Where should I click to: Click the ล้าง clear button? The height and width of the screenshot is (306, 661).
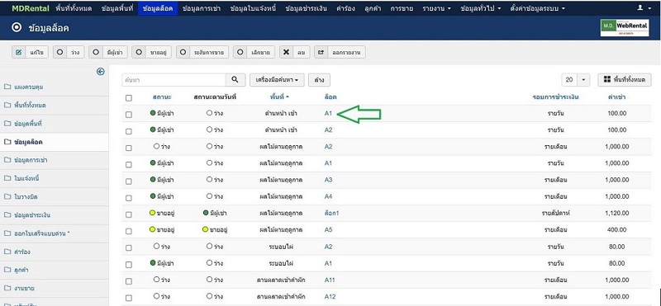[319, 79]
